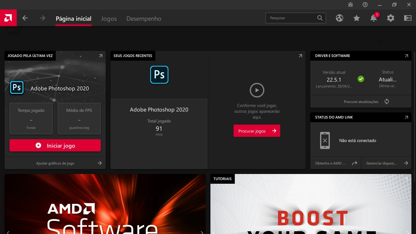Click Photoshop icon in recent games
Screen dimensions: 416x234
click(x=159, y=75)
